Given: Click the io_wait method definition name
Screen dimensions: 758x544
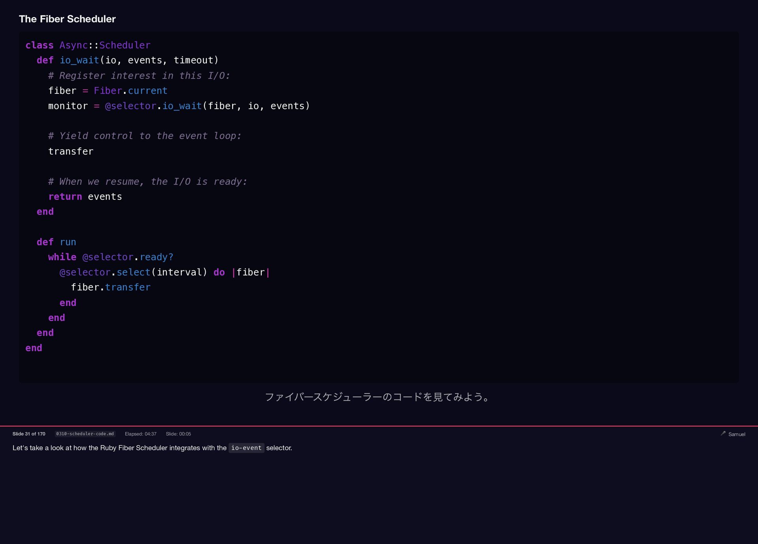Looking at the screenshot, I should (79, 60).
